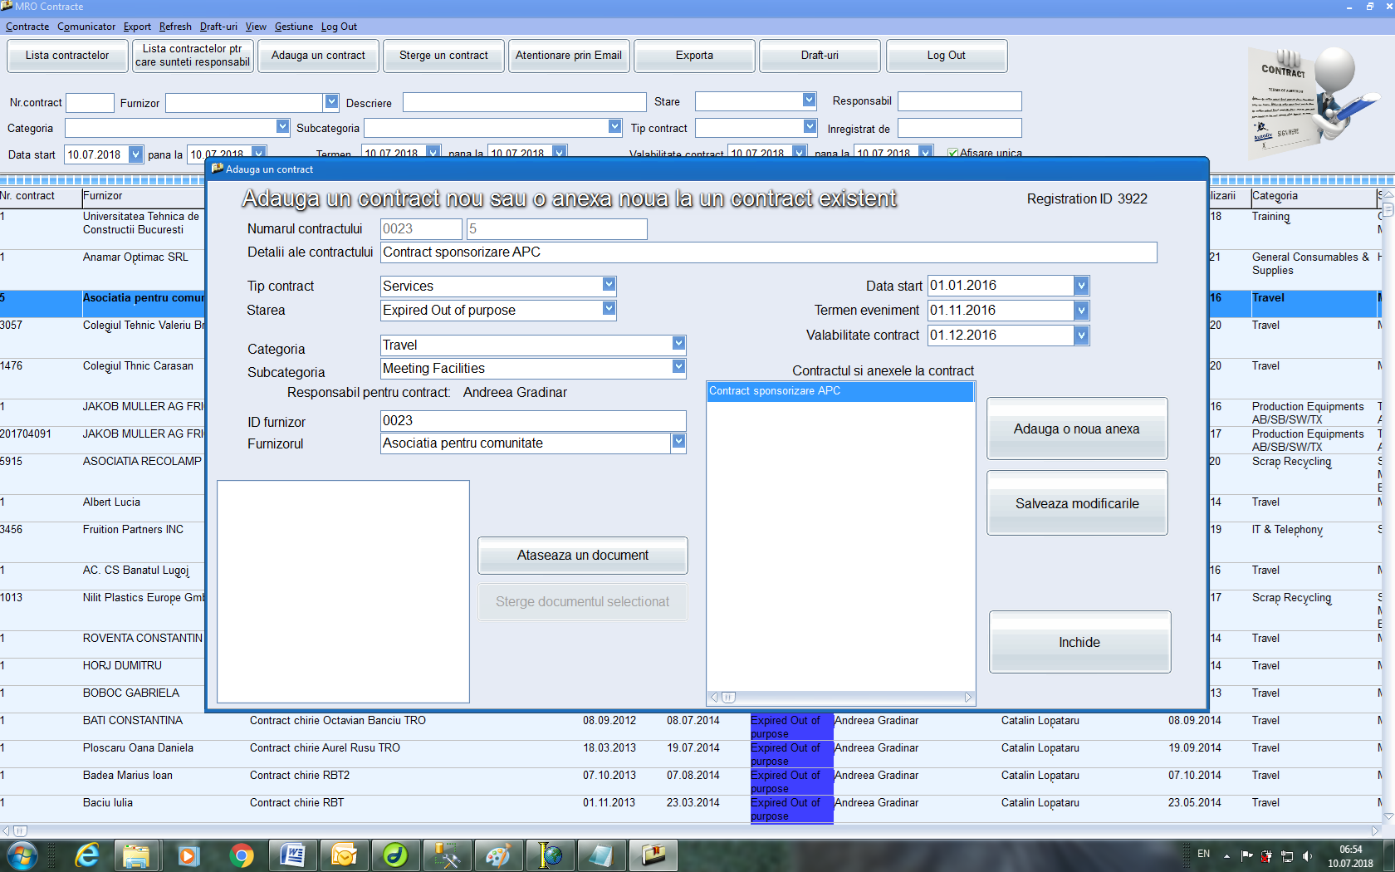
Task: Launch Google Chrome from the taskbar
Action: pos(241,855)
